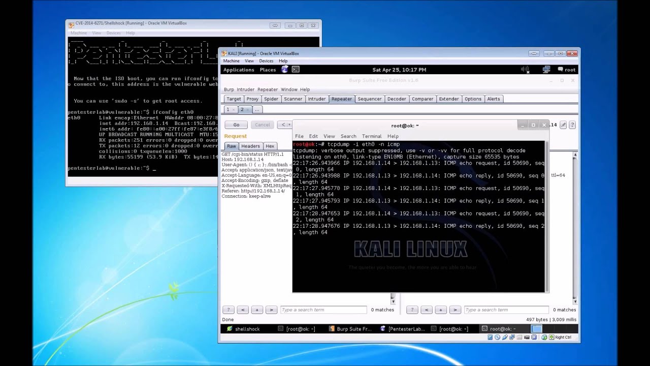Switch to [PentesterLab... taskbar entry
Image resolution: width=650 pixels, height=366 pixels.
403,329
